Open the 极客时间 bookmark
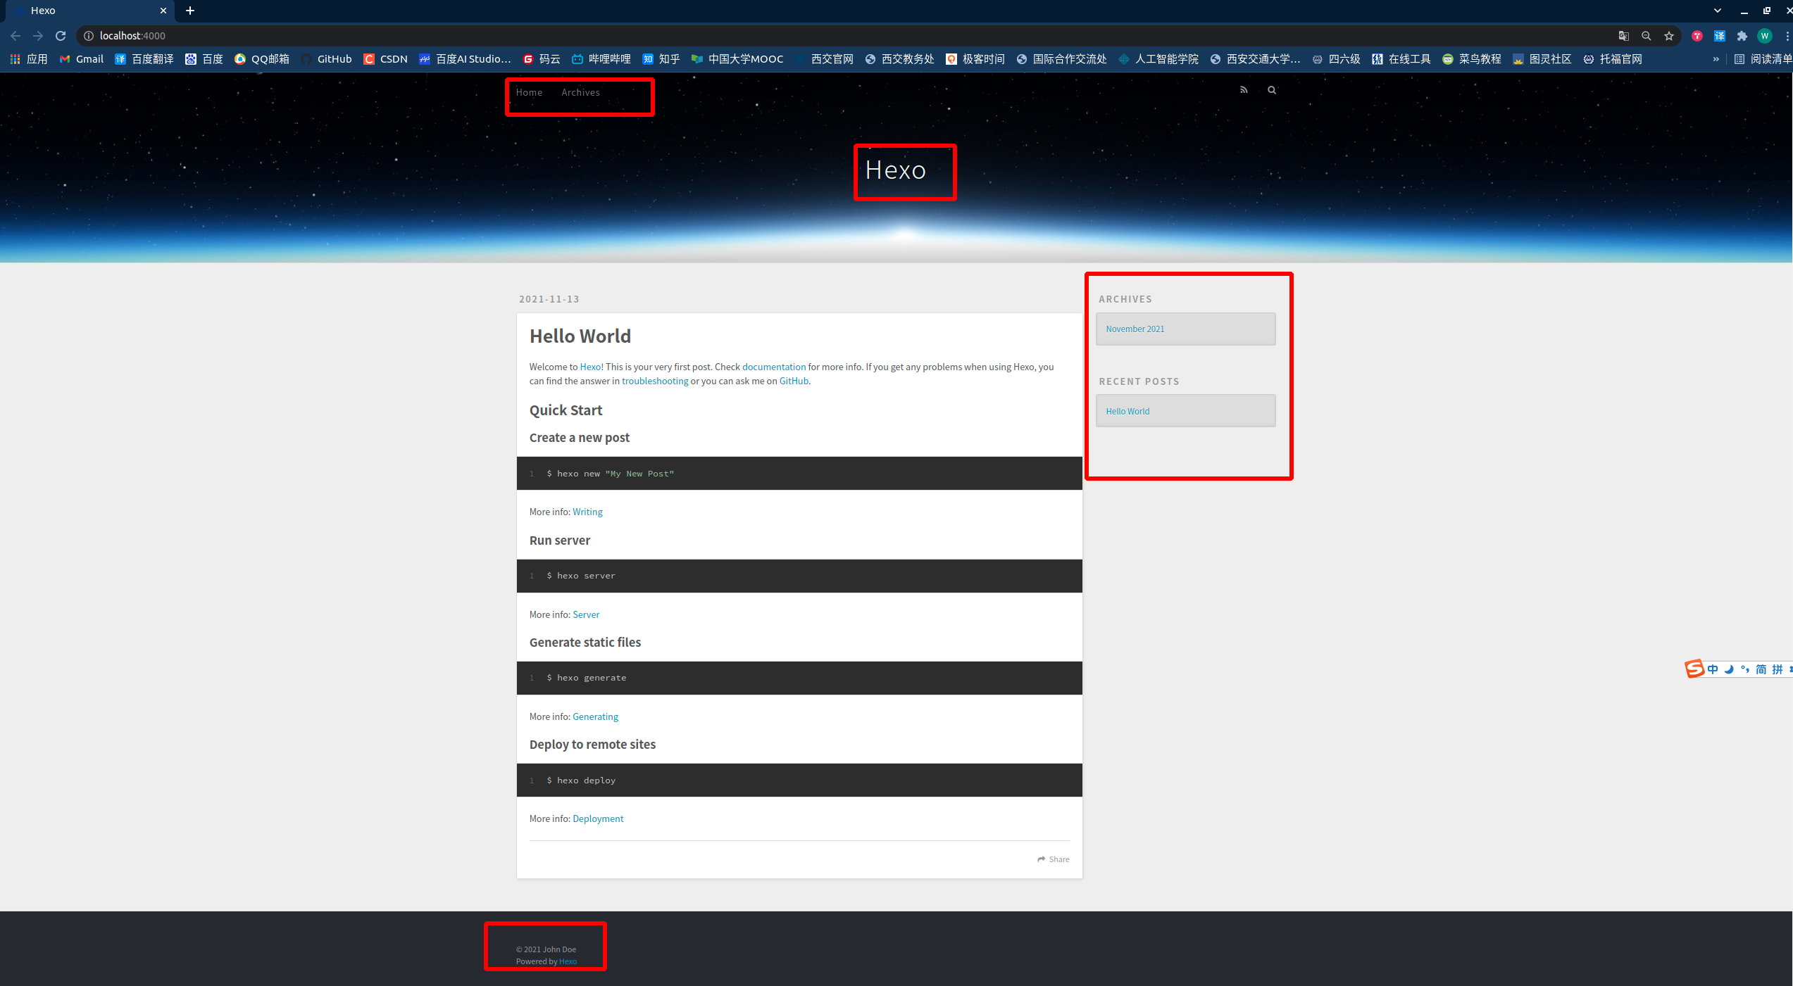The width and height of the screenshot is (1793, 986). pos(975,59)
